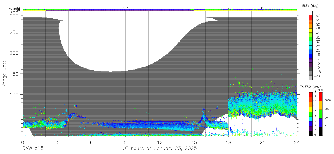Select the black block in NOISE color bar
This screenshot has width=334, height=154.
[320, 131]
